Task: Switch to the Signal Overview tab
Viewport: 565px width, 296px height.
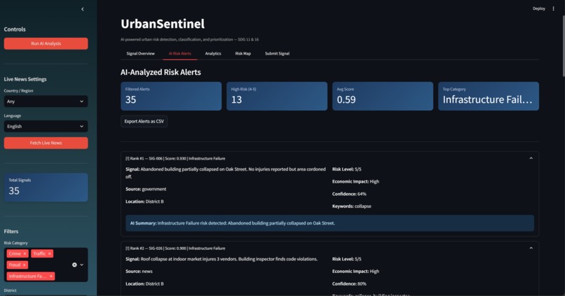Action: pos(140,54)
